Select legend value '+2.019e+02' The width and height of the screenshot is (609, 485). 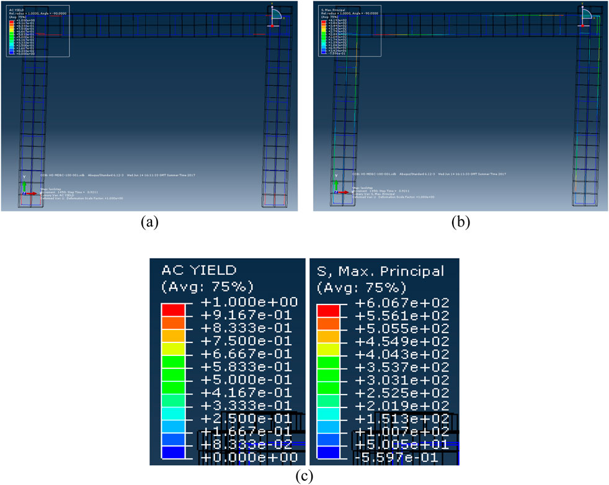(x=402, y=406)
